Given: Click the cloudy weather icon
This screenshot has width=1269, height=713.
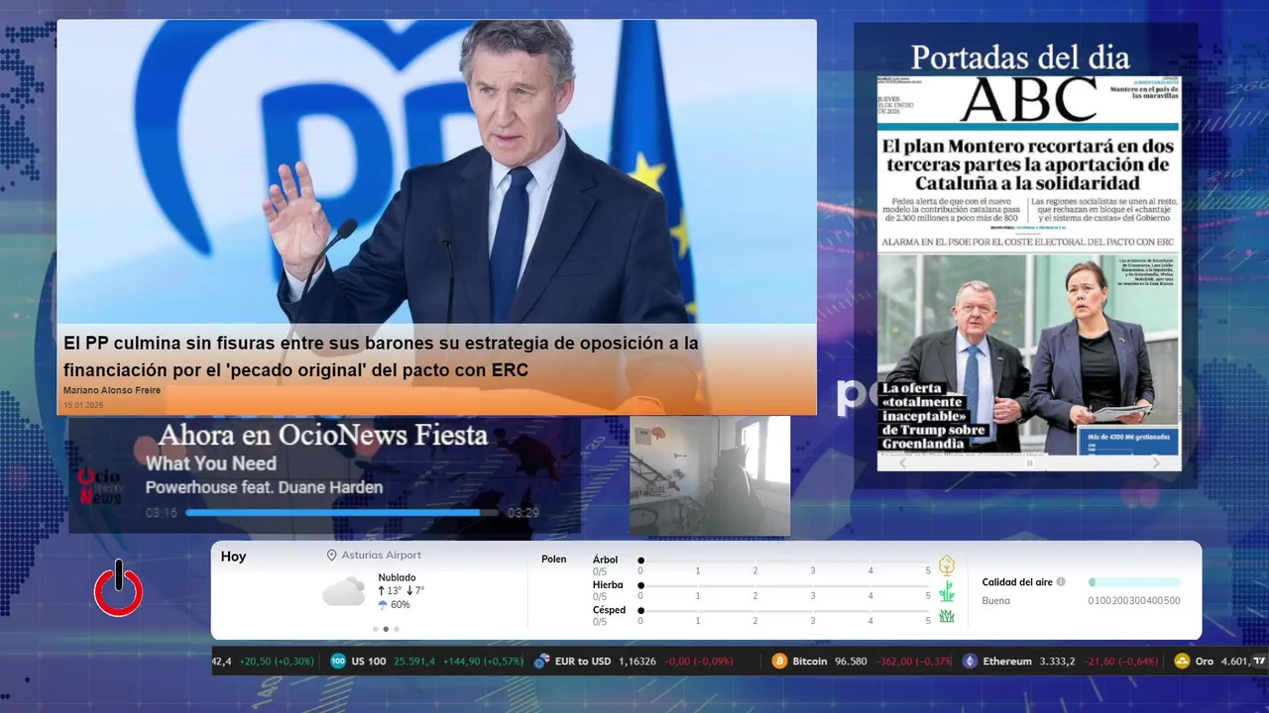Looking at the screenshot, I should [x=344, y=592].
